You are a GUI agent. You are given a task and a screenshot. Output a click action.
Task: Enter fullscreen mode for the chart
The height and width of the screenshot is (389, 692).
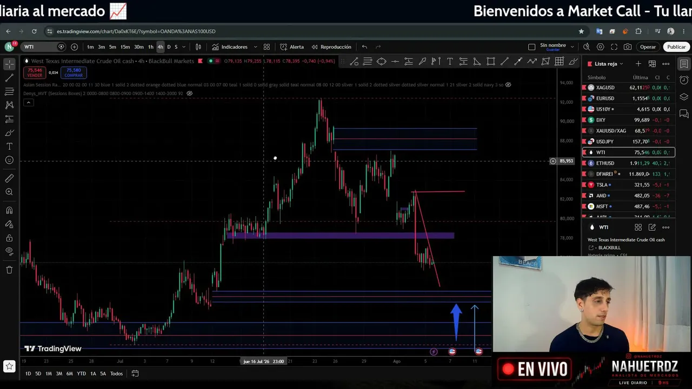614,47
